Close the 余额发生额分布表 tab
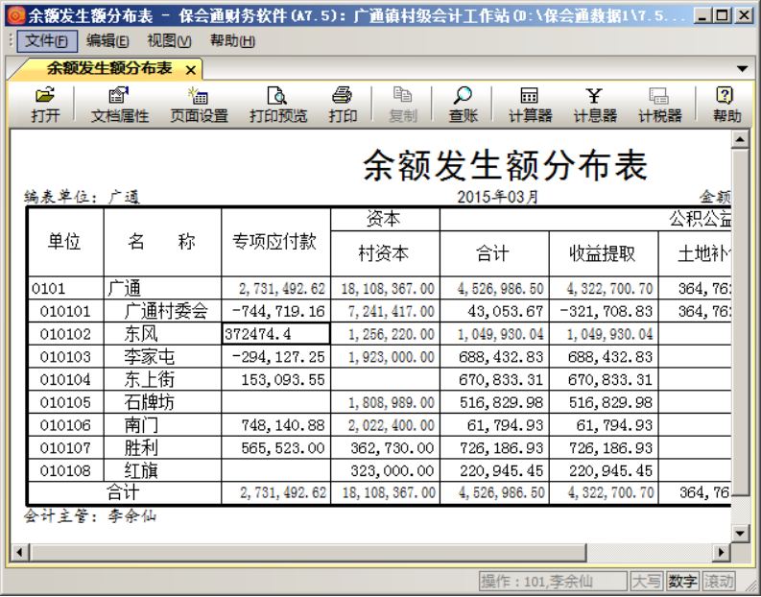Screen dimensions: 761x597 pyautogui.click(x=190, y=70)
